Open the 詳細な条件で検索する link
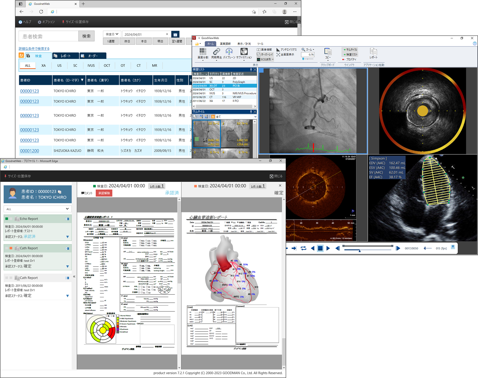Viewport: 478px width, 378px height. coord(34,49)
